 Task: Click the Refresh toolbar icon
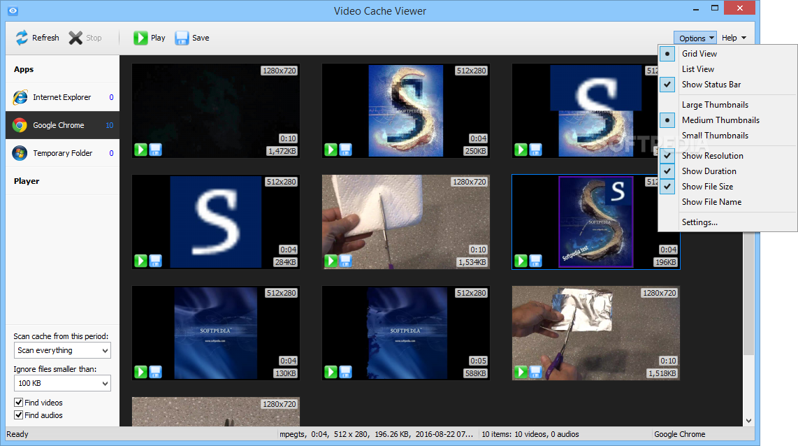(x=22, y=38)
